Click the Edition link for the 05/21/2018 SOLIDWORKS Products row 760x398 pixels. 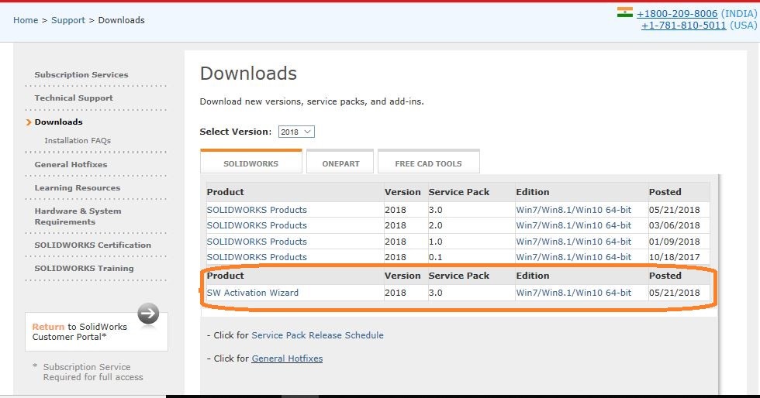click(x=573, y=210)
